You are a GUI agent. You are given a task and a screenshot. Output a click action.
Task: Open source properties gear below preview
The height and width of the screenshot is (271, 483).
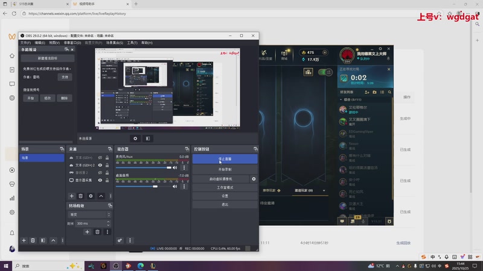(x=135, y=139)
